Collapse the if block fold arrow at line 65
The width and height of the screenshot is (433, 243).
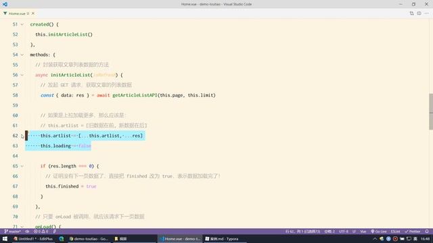coord(22,166)
